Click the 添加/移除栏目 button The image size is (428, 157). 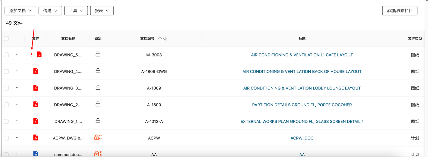pos(400,11)
